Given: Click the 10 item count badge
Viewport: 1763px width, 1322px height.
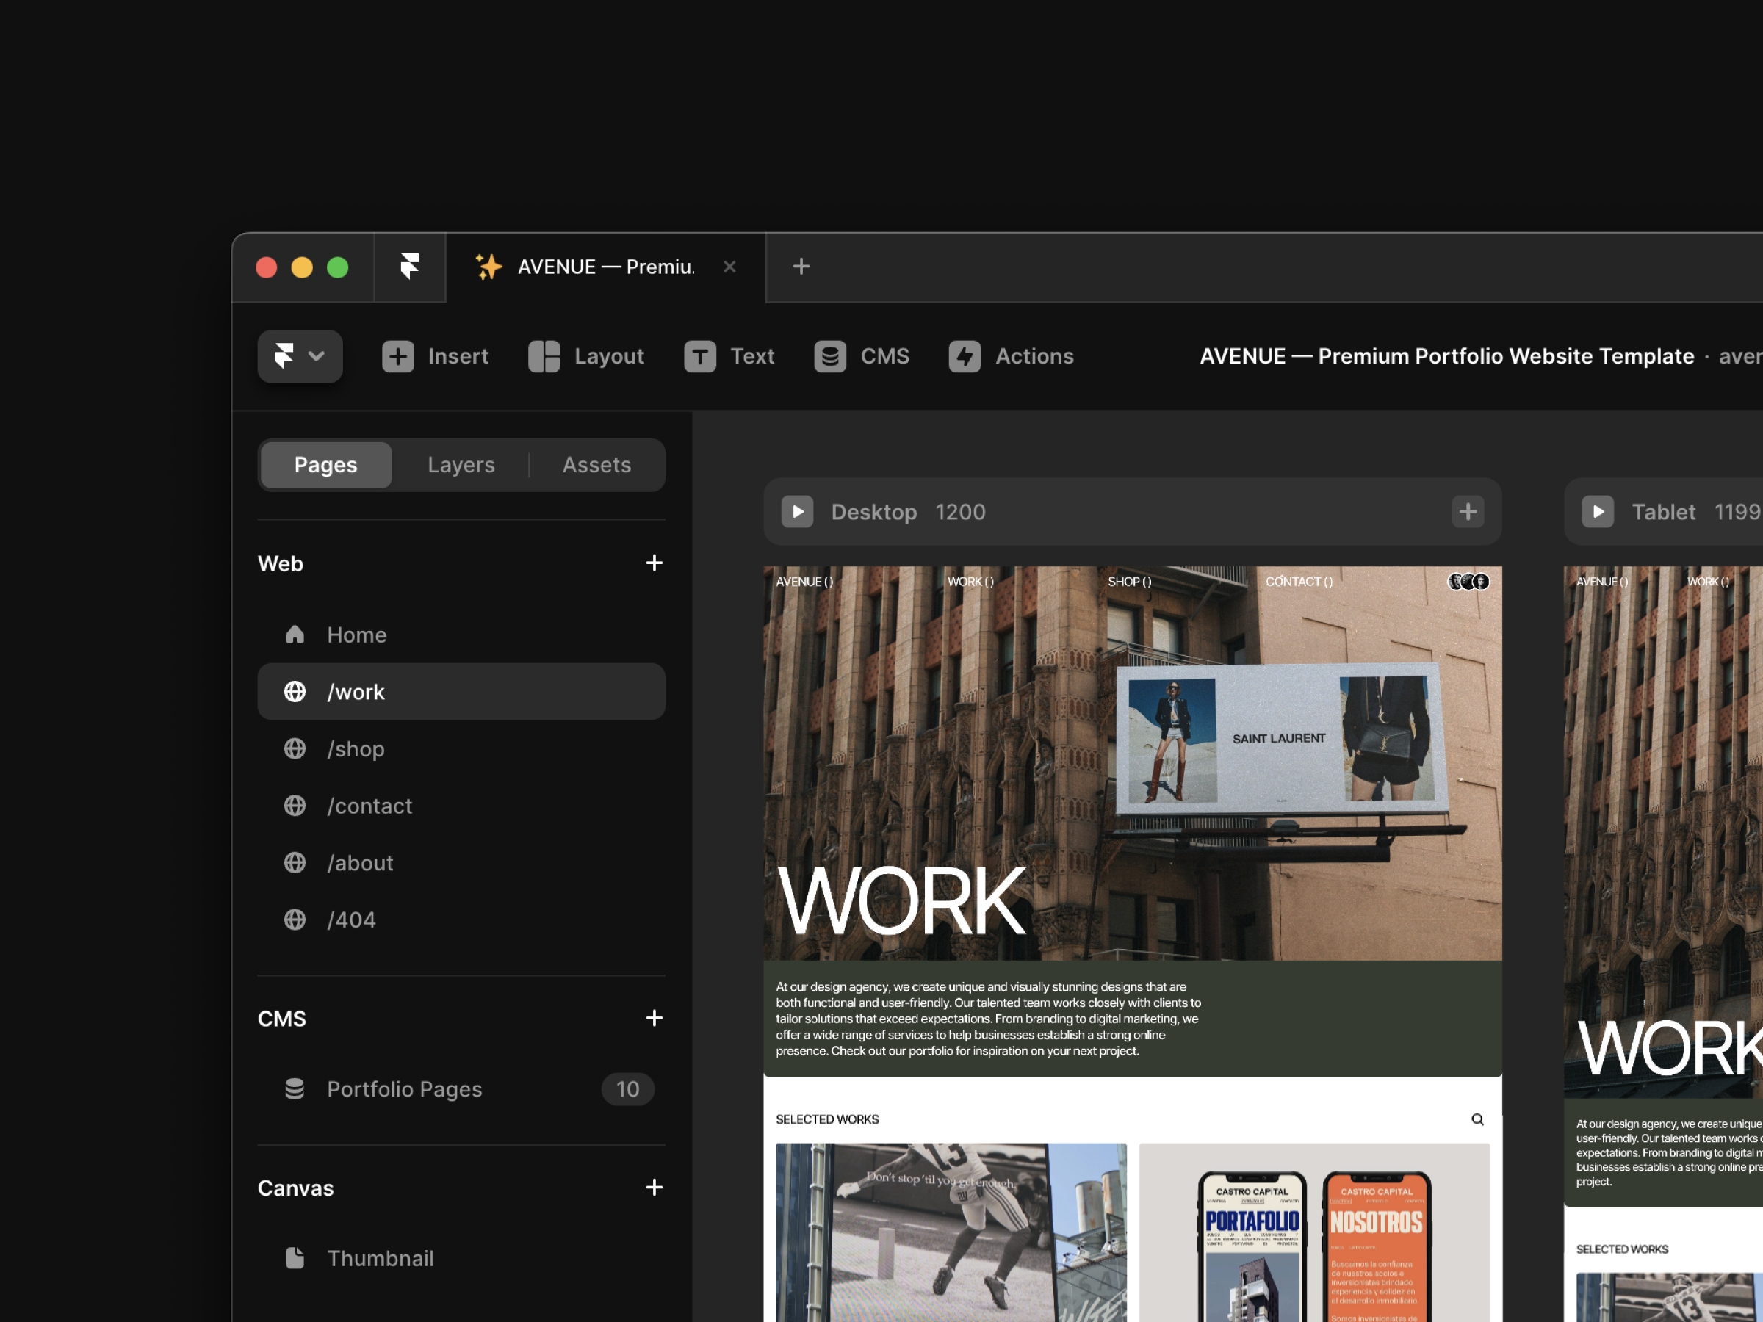Looking at the screenshot, I should 627,1089.
